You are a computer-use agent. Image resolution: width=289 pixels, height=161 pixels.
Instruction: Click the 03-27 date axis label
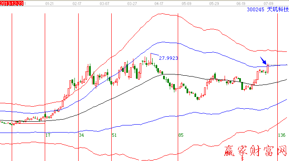tap(132, 3)
